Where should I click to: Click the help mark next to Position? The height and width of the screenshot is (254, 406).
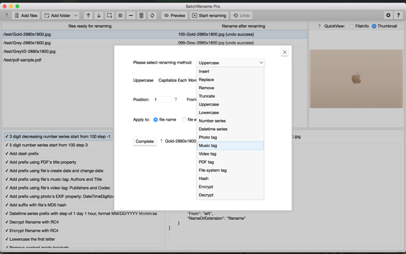click(176, 100)
